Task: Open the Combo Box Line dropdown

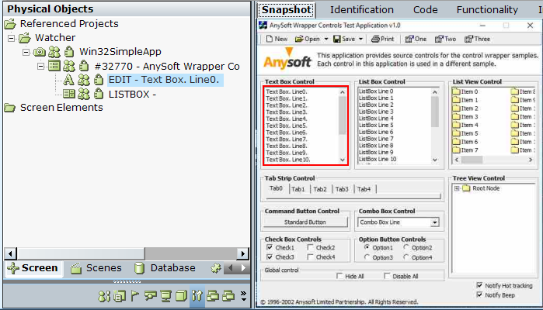Action: (434, 222)
